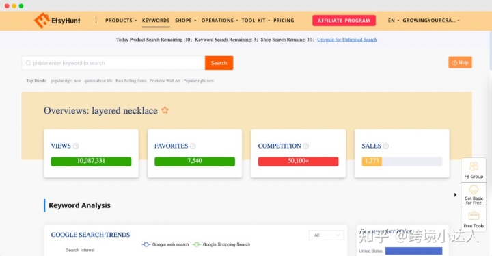The height and width of the screenshot is (256, 492).
Task: Click the green FAVORITES 7,540 bar
Action: 195,162
